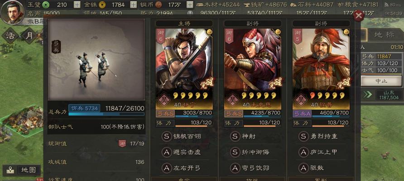Select the 太史慈 deputy general card
Image resolution: width=404 pixels, height=181 pixels.
pos(253,69)
